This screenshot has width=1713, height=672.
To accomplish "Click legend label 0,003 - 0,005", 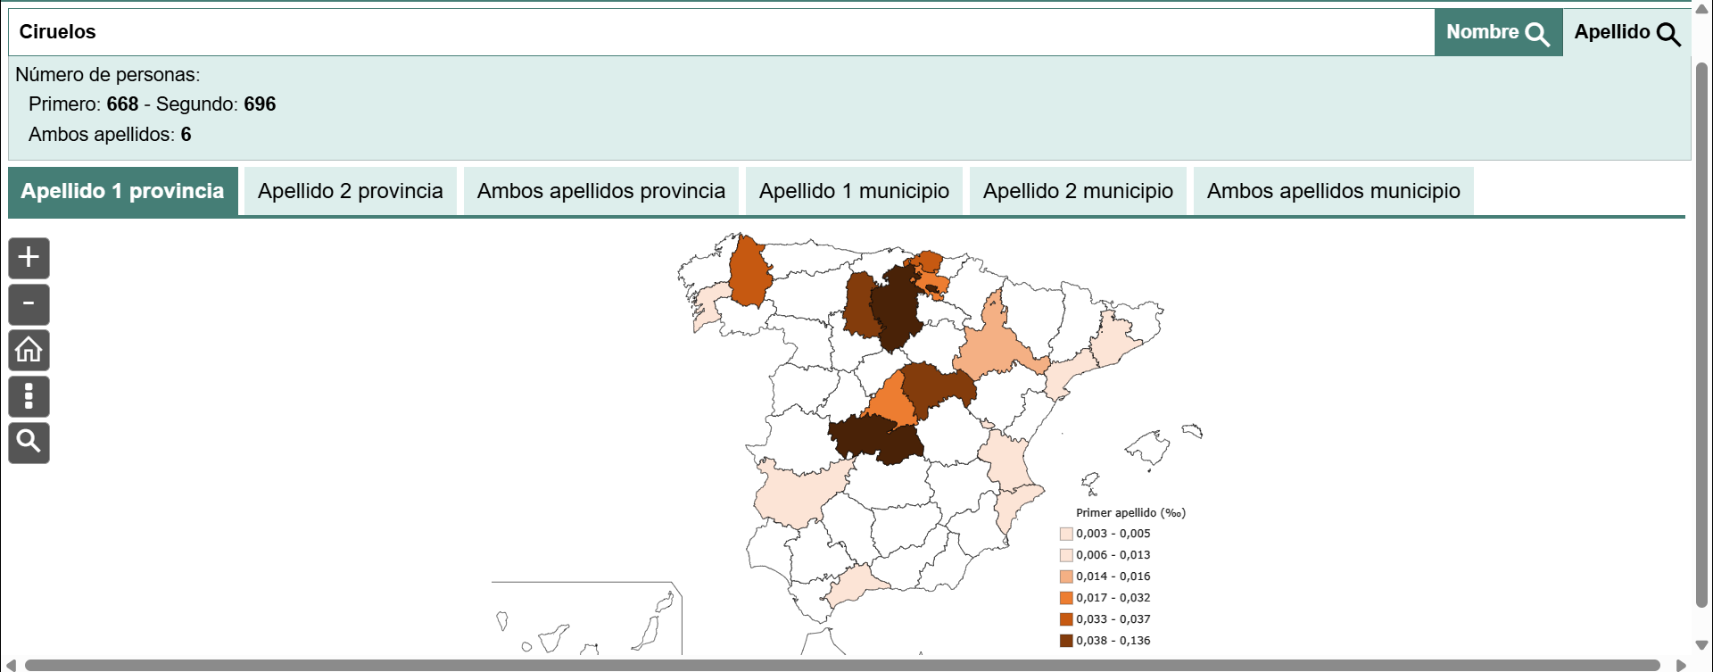I will 1113,534.
